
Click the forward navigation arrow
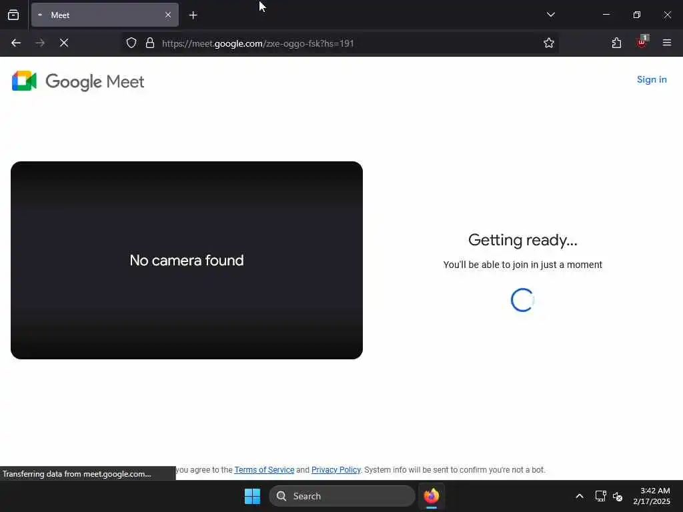tap(39, 43)
